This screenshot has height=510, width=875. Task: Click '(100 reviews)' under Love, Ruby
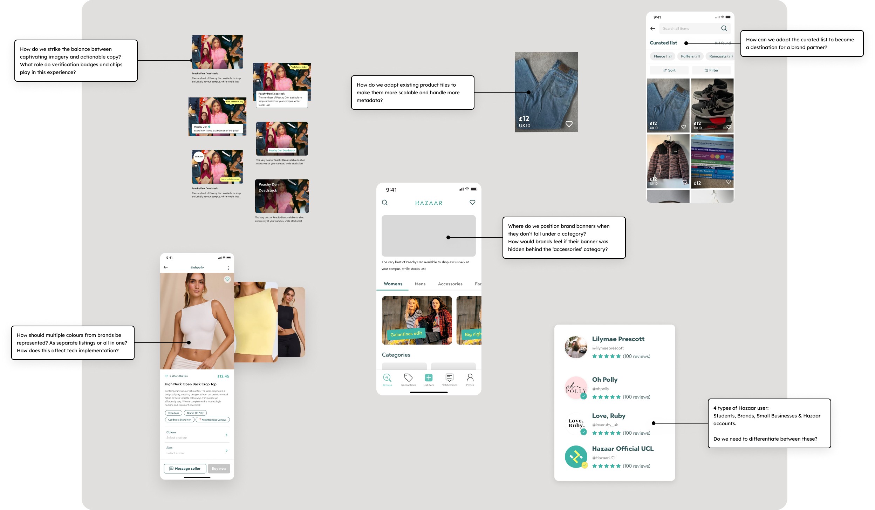[636, 433]
